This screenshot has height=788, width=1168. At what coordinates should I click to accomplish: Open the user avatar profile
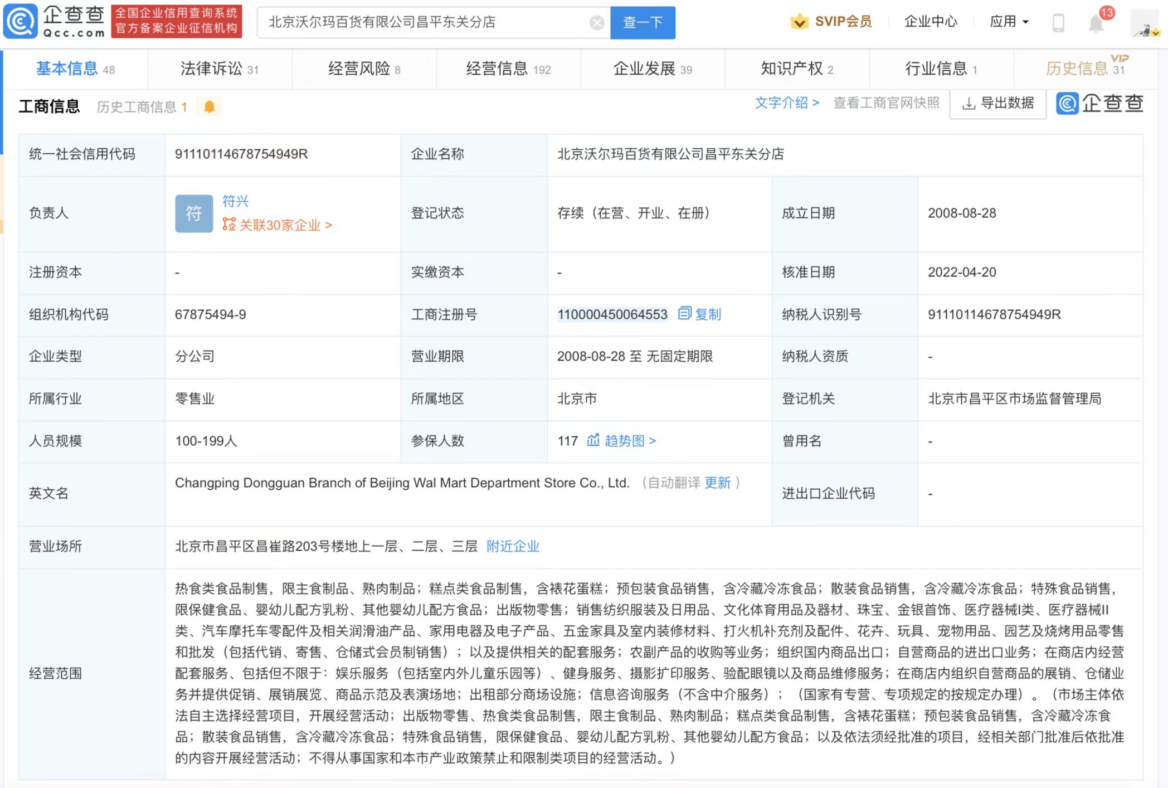(1145, 23)
